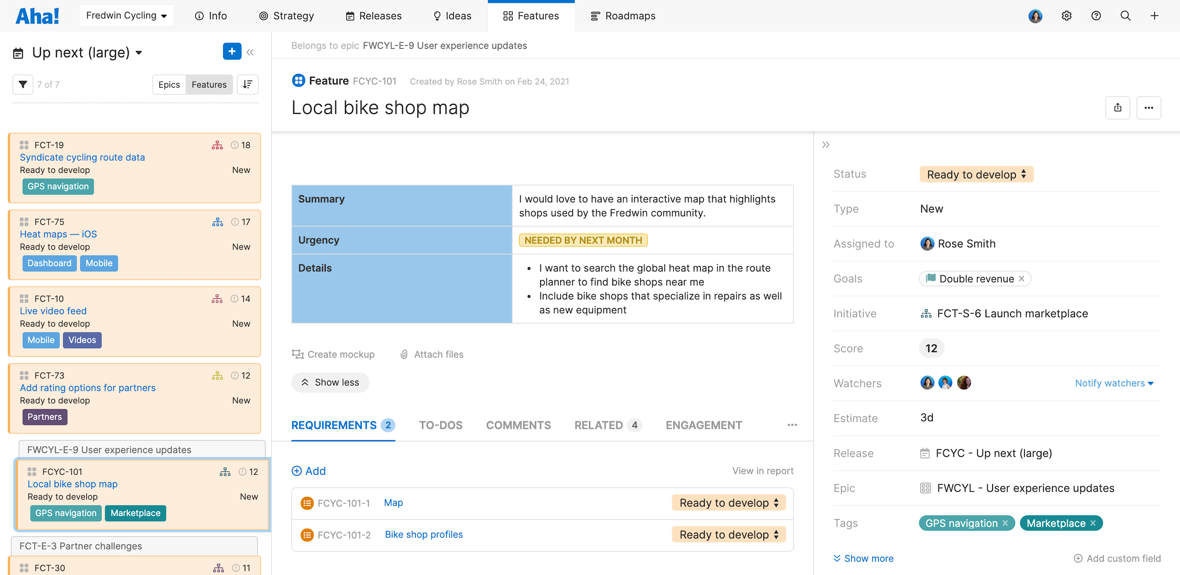Screen dimensions: 1180x575
Task: Click the Attach files paperclip icon
Action: (404, 354)
